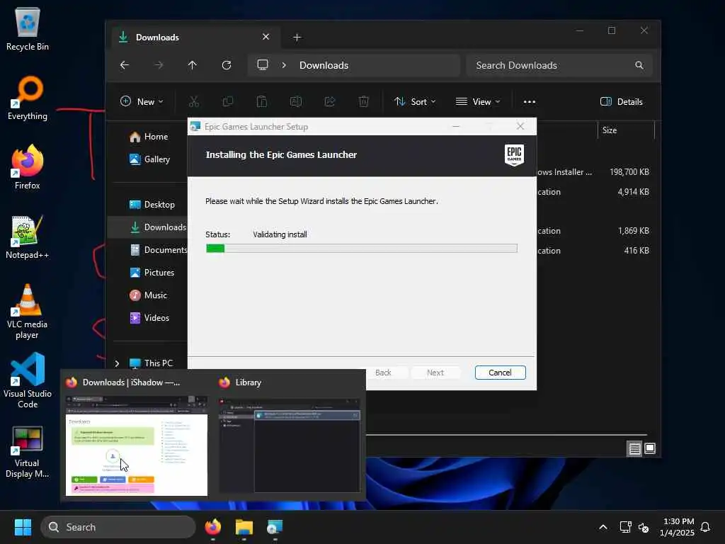Click the file row sized 1,869 KB
Screen dimensions: 725x544
596,231
